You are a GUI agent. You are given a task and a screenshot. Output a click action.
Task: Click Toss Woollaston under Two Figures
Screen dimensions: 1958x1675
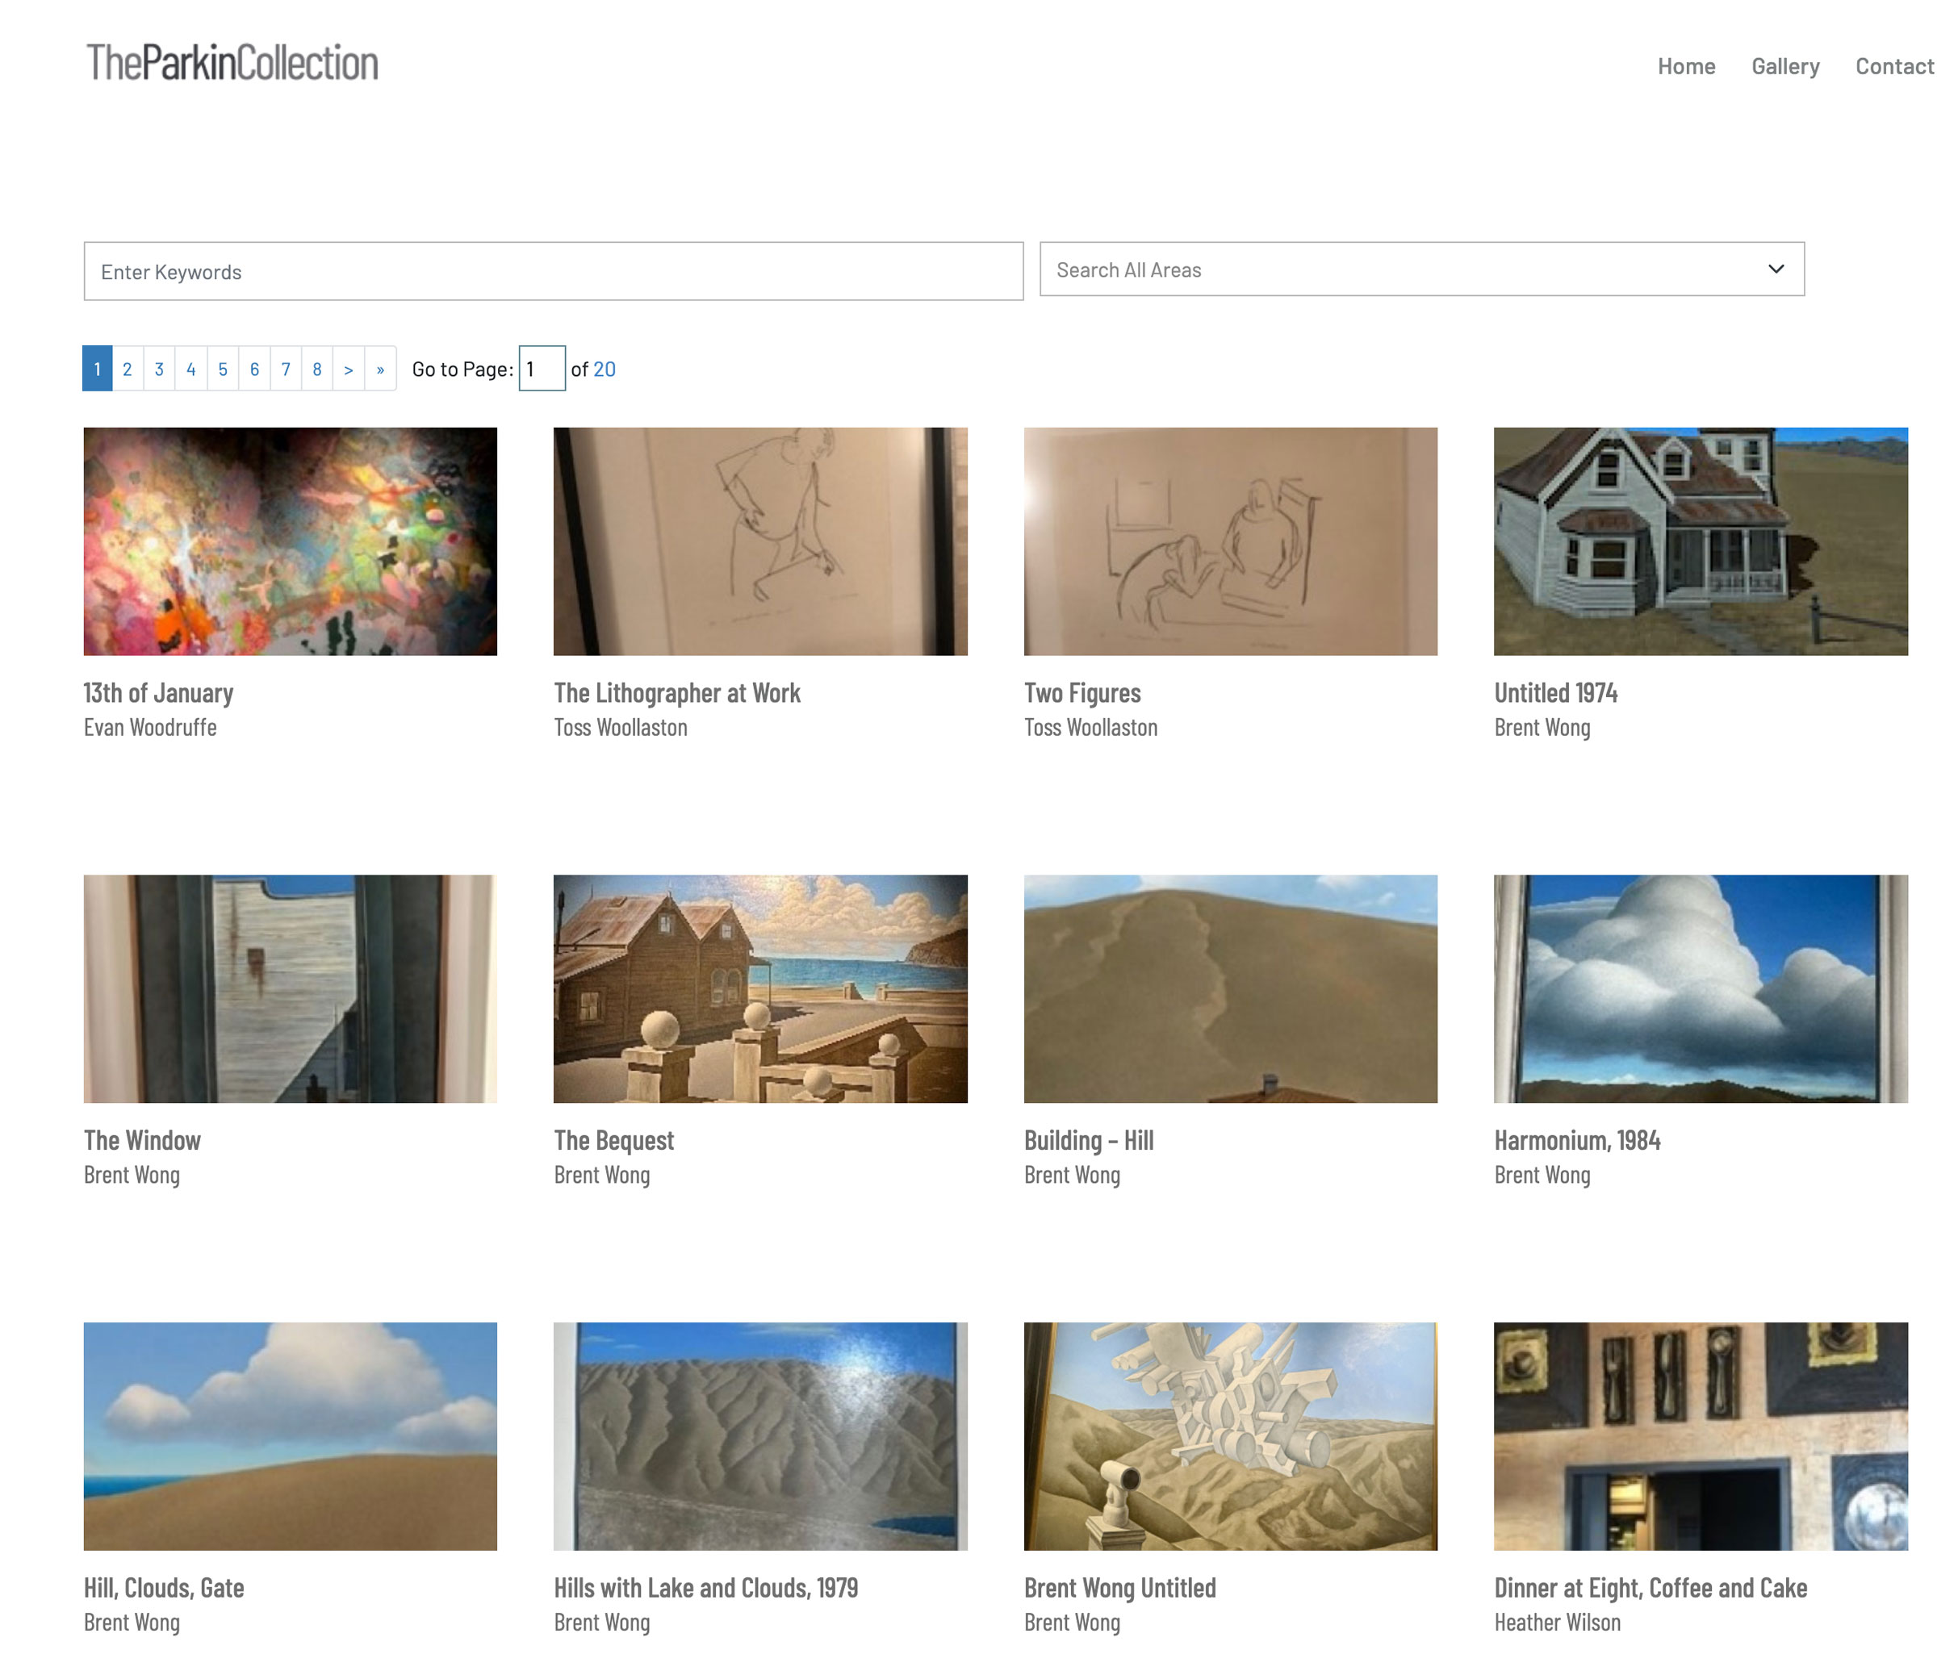pos(1090,728)
